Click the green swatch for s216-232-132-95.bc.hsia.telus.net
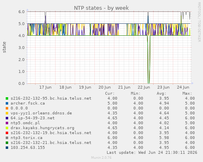The height and width of the screenshot is (162, 203). click(7, 98)
